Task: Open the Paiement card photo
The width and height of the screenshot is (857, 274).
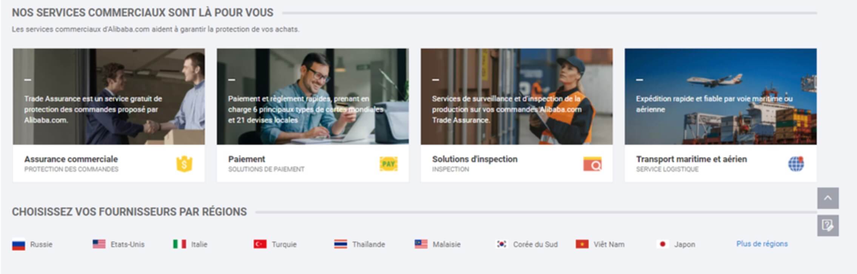Action: click(x=313, y=96)
